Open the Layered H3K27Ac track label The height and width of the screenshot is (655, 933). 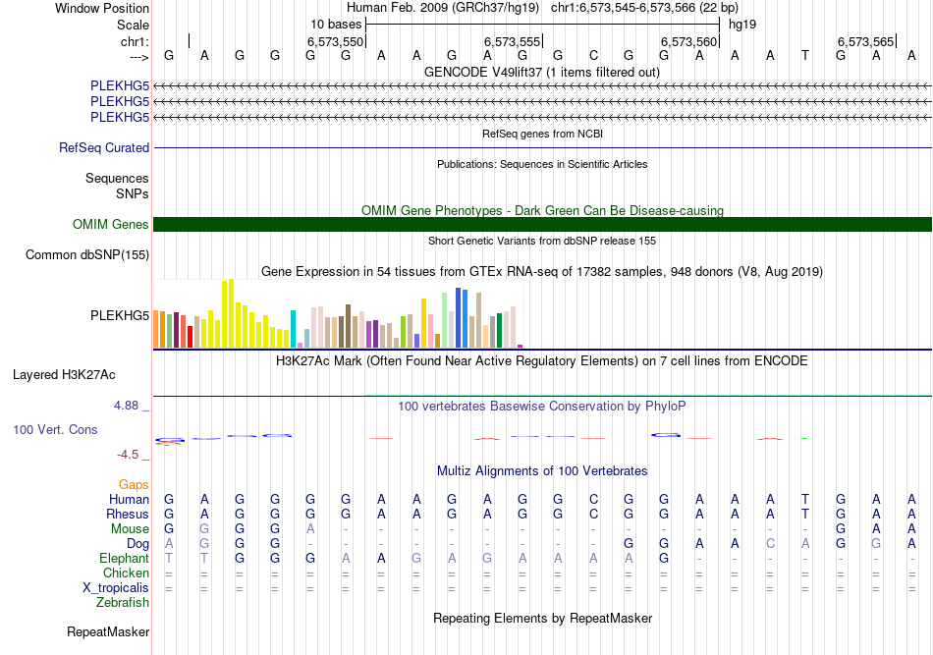point(64,375)
